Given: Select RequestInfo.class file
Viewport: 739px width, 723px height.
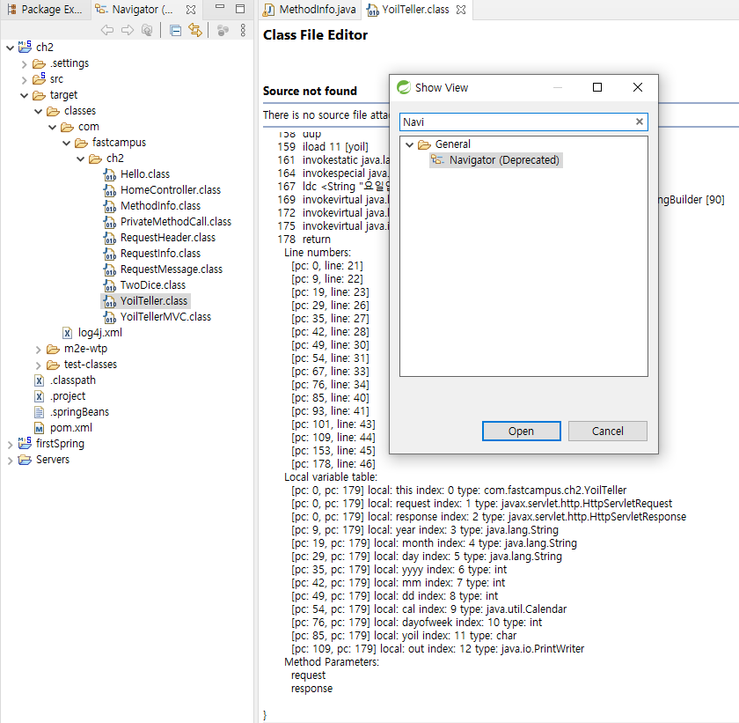Looking at the screenshot, I should (x=160, y=254).
